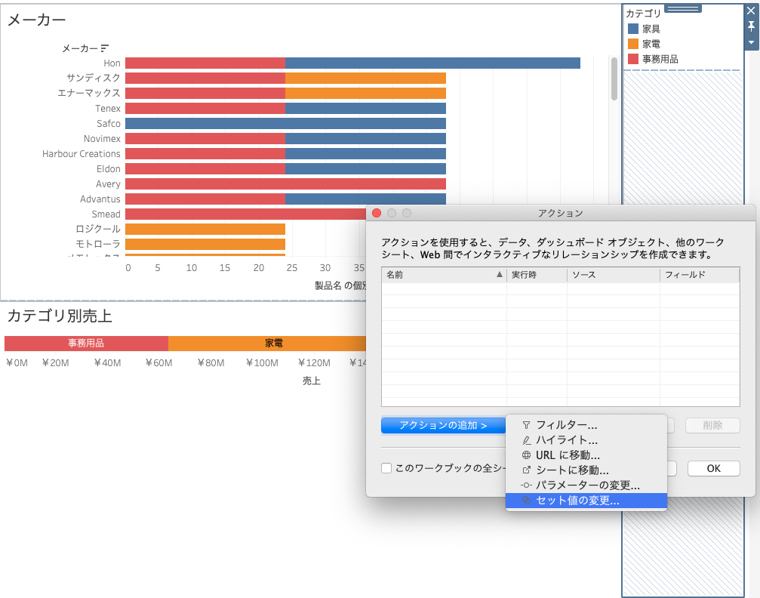
Task: Click the highlight pen icon in the menu
Action: click(x=526, y=440)
